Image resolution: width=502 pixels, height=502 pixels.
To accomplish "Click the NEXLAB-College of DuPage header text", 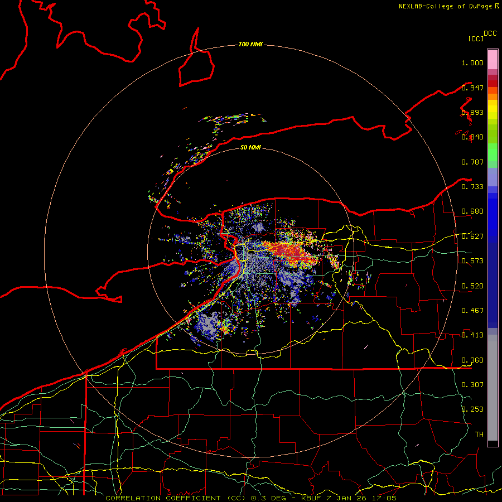I will click(x=445, y=6).
